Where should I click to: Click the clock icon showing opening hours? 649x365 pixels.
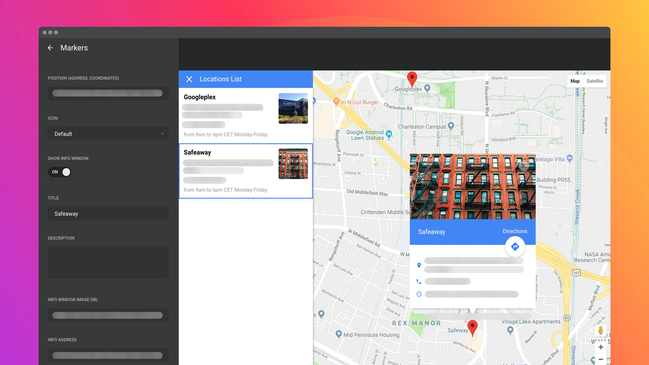pos(419,294)
